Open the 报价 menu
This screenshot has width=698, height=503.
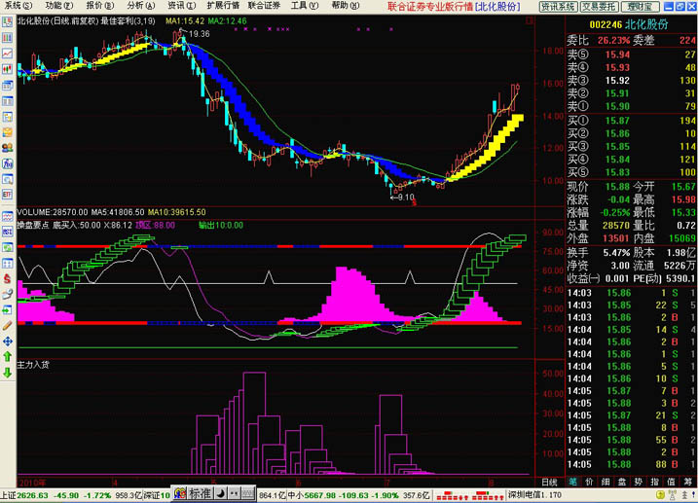point(99,6)
